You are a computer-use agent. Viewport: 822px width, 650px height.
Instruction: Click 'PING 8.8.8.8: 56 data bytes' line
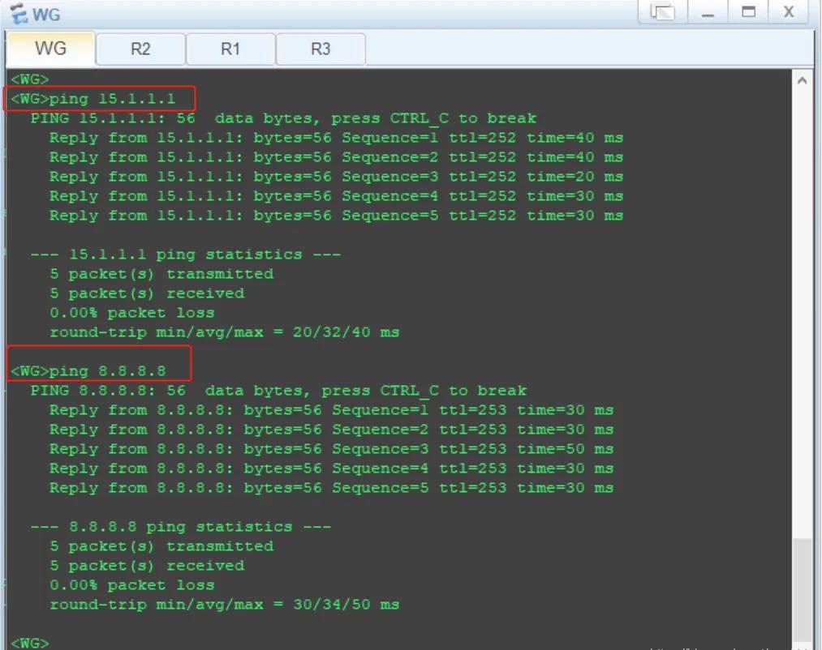[278, 391]
